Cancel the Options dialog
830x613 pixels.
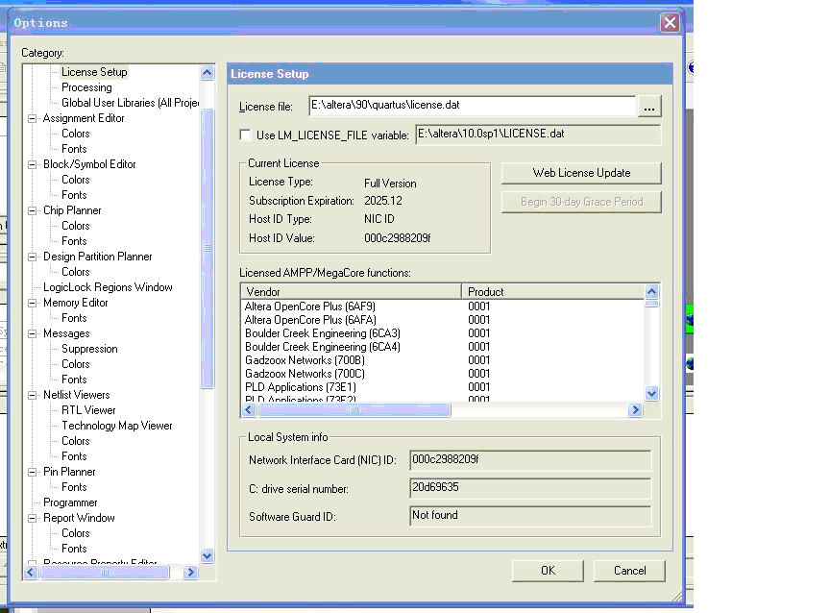629,571
